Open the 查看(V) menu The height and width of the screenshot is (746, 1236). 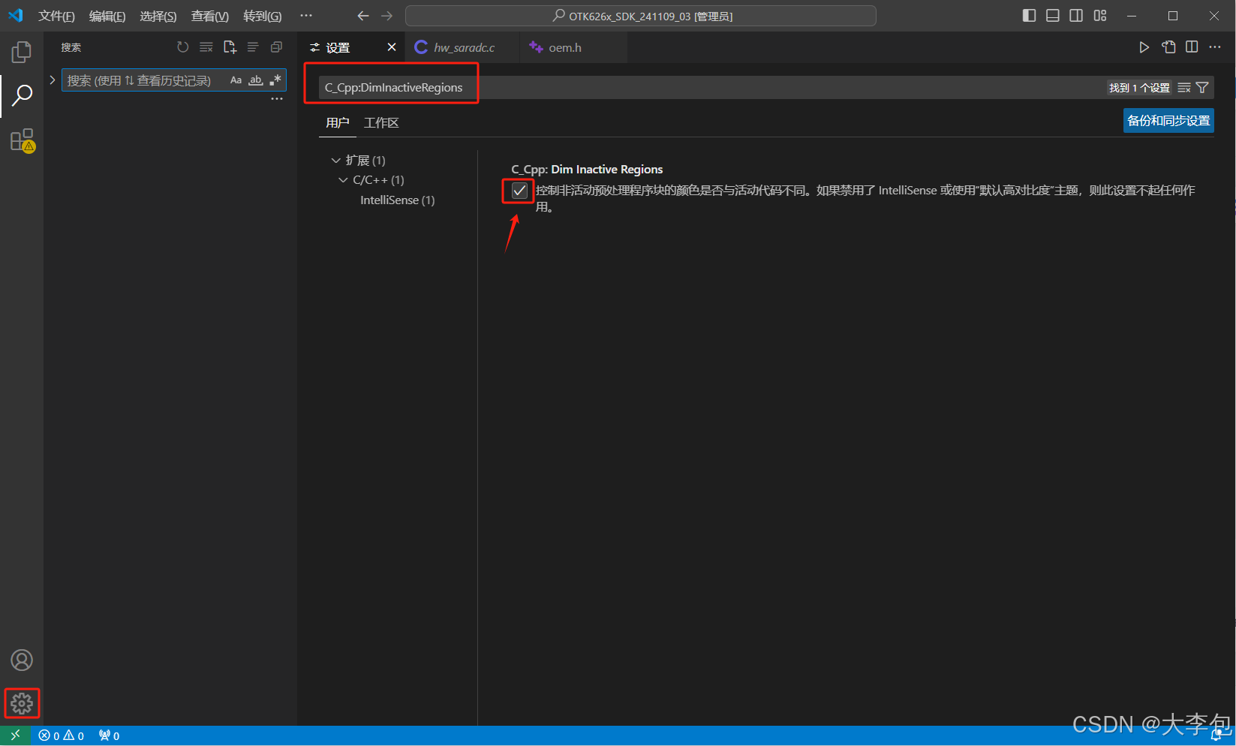click(x=209, y=16)
